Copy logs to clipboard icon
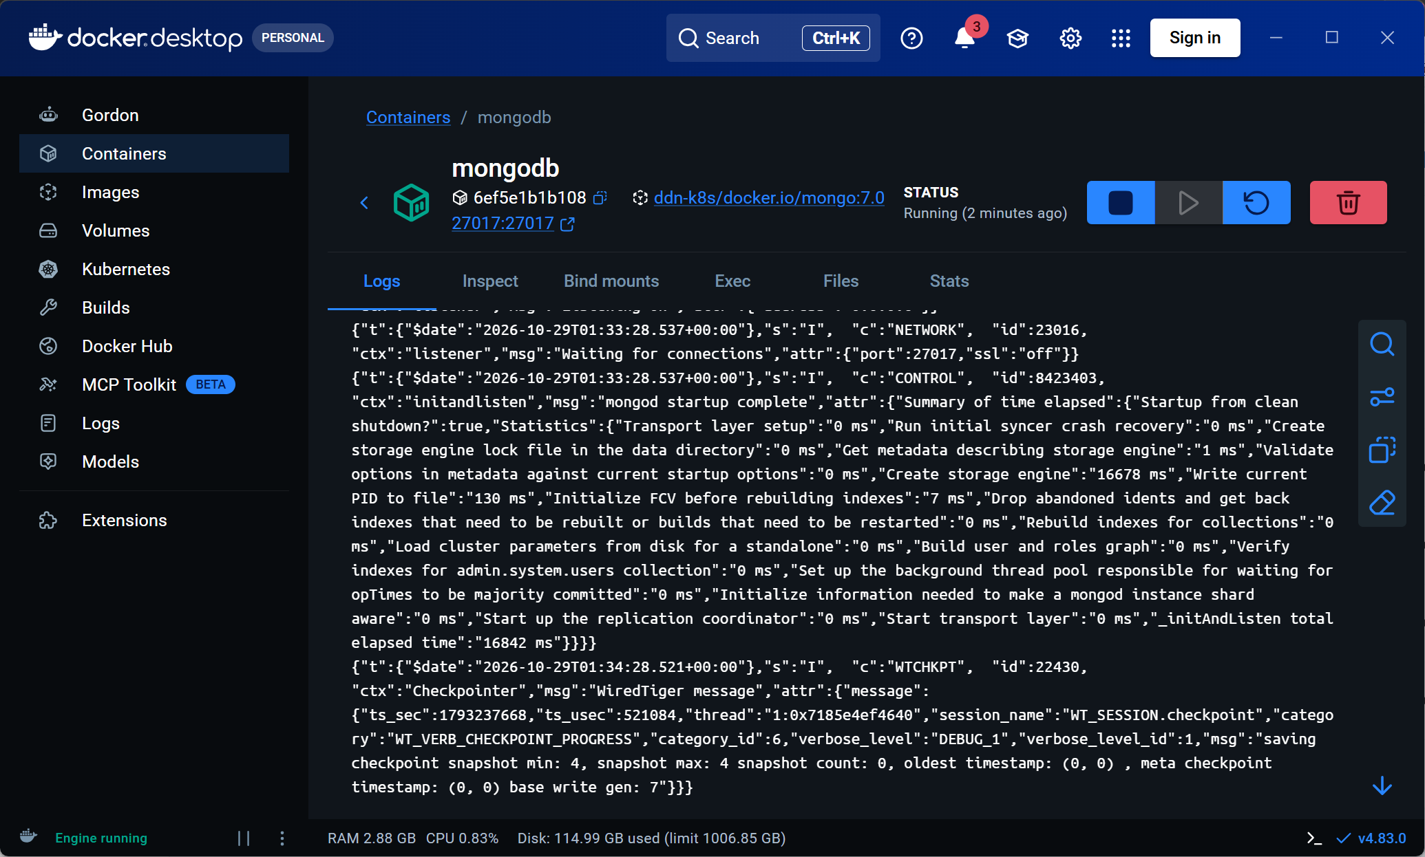This screenshot has height=857, width=1425. pyautogui.click(x=1382, y=450)
